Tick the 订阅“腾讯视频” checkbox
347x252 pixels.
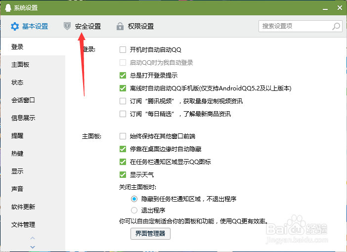[x=123, y=101]
